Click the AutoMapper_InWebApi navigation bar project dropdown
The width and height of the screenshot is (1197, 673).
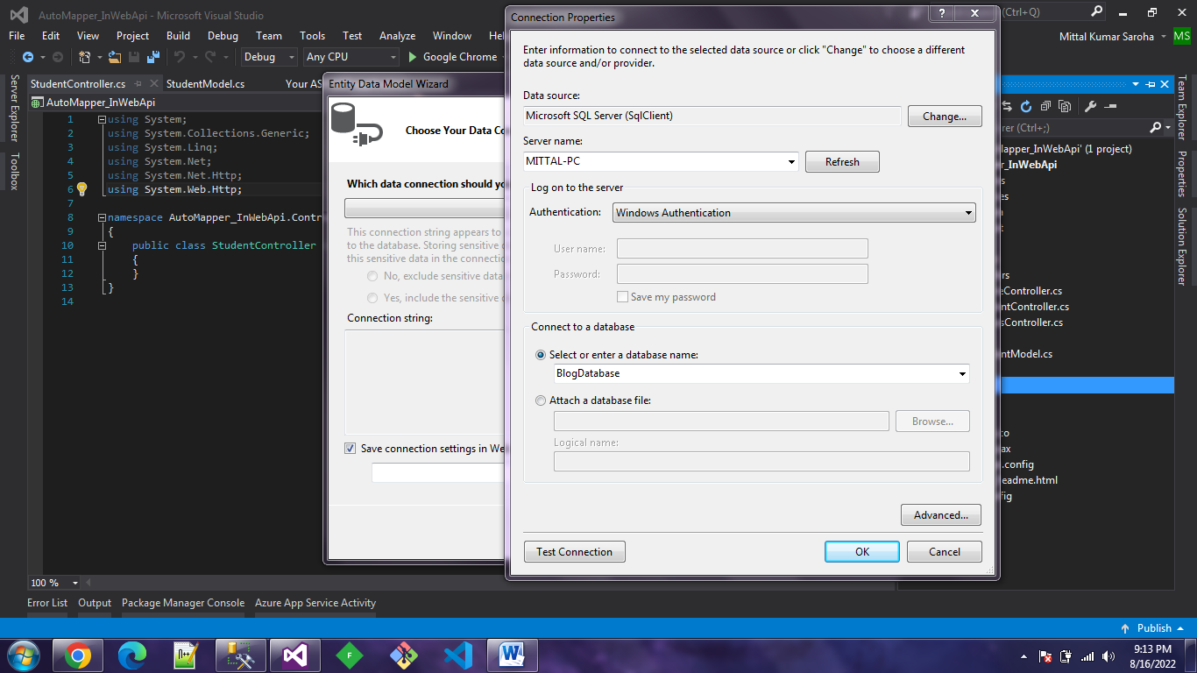tap(175, 102)
